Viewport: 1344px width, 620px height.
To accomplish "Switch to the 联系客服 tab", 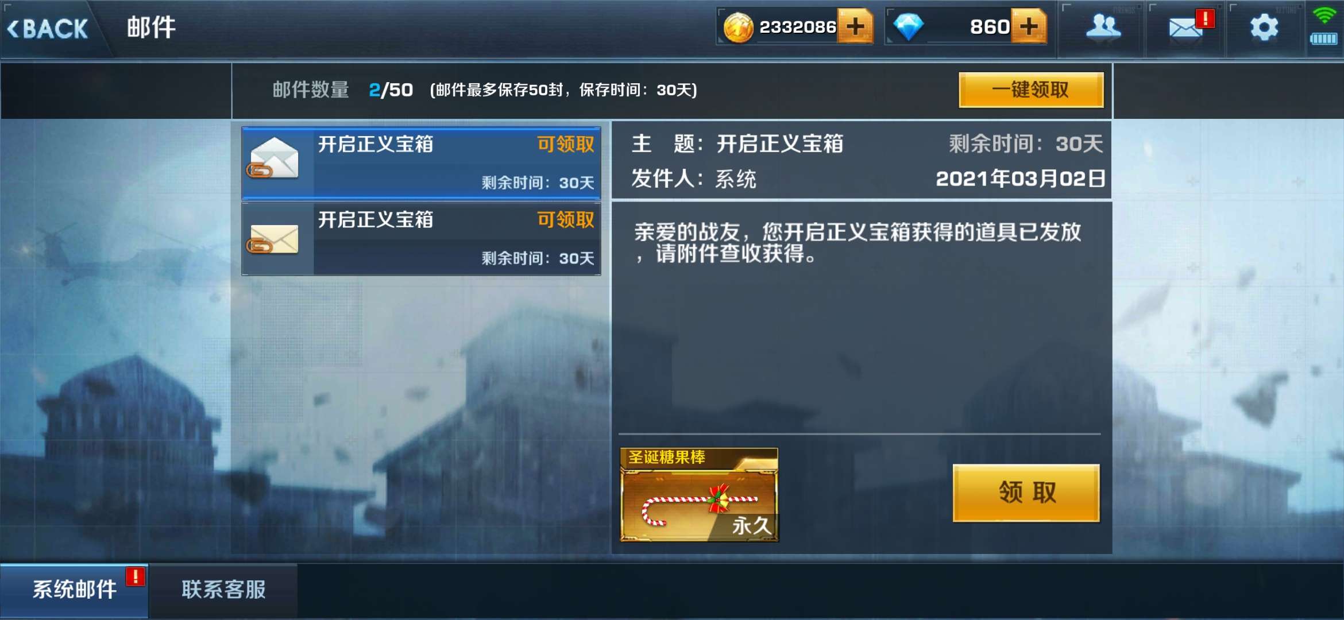I will (x=223, y=590).
